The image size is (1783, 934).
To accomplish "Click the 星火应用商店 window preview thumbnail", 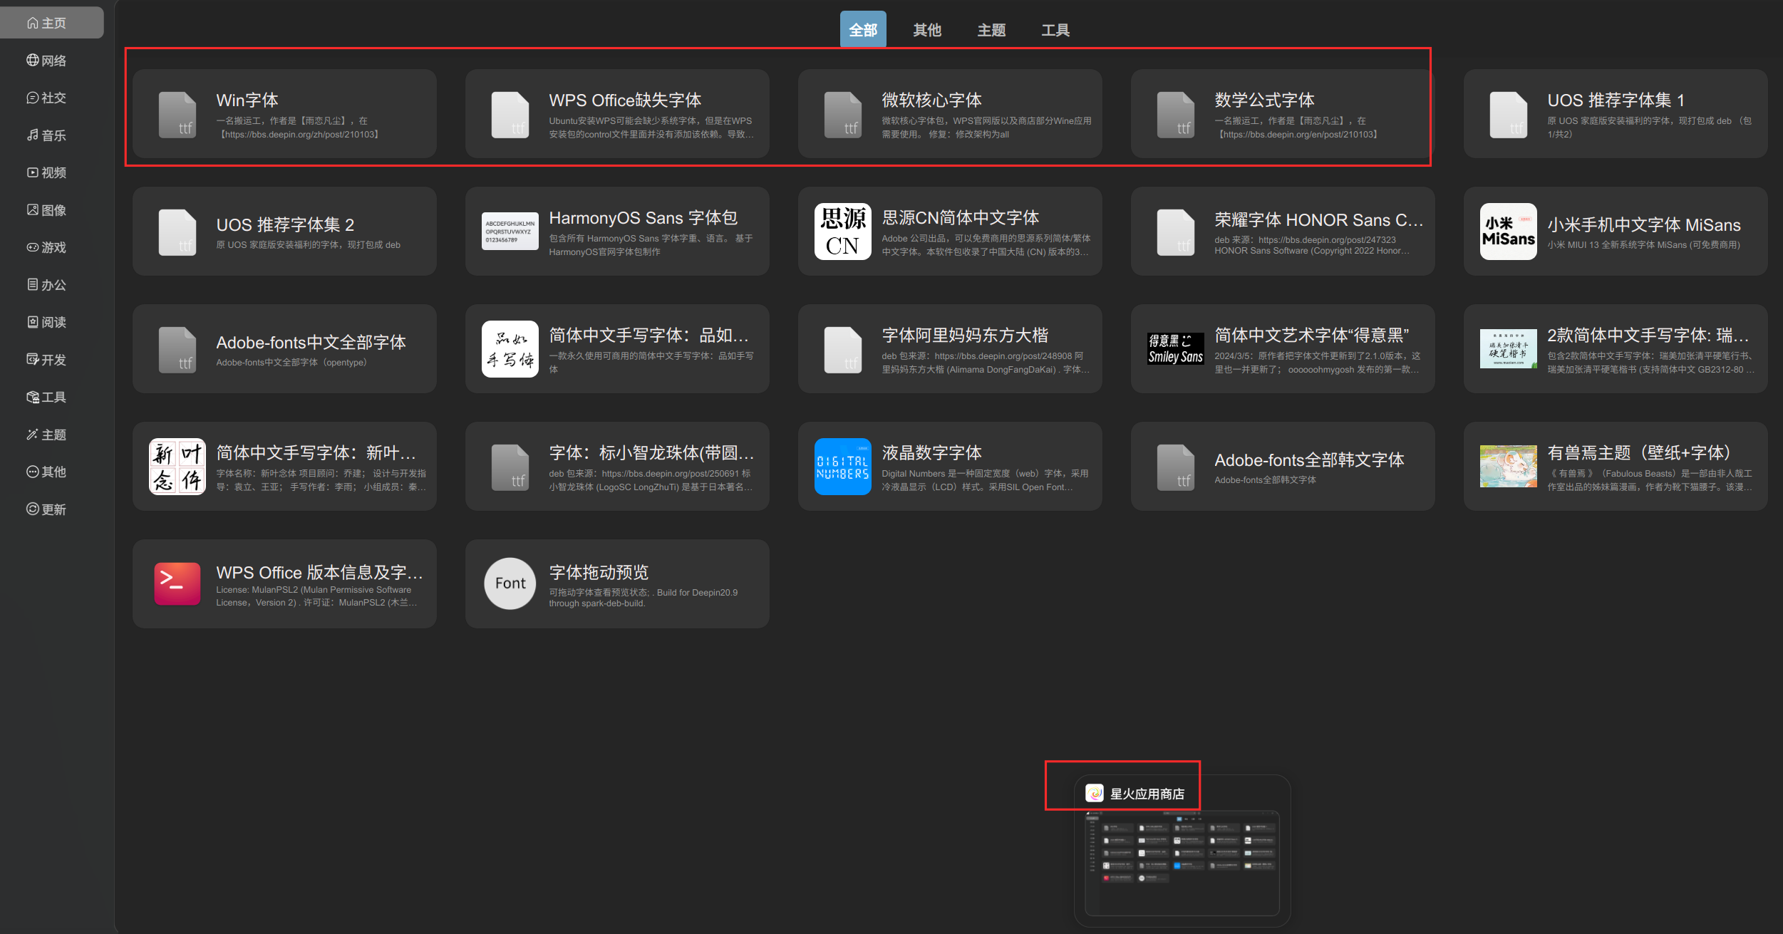I will (x=1182, y=863).
